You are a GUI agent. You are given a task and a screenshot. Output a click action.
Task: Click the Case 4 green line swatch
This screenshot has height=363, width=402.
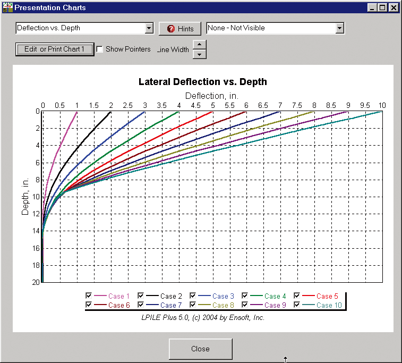[258, 296]
